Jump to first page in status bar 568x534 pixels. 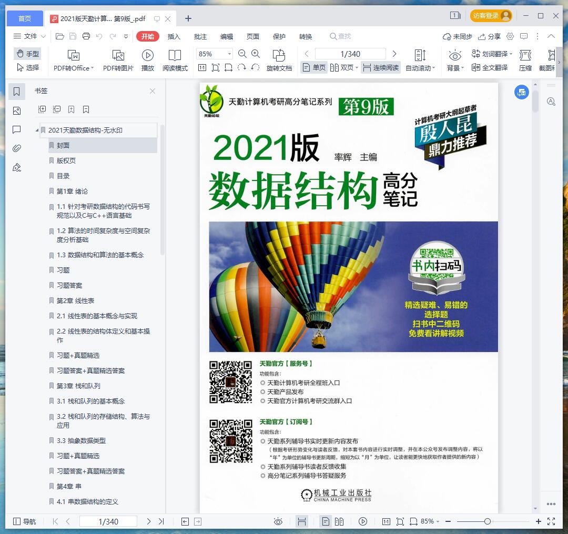tap(55, 521)
